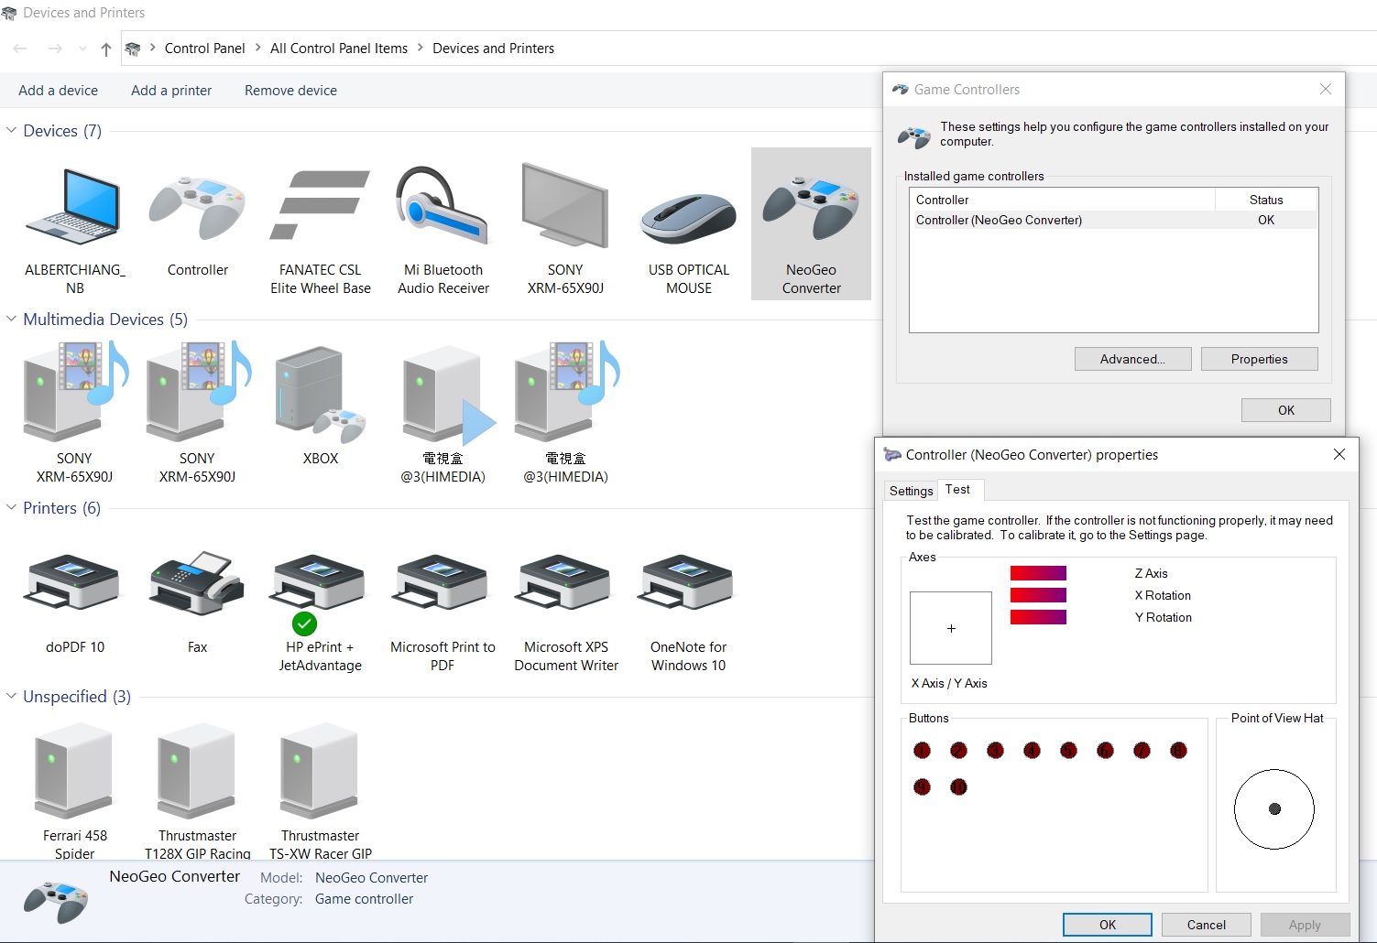The width and height of the screenshot is (1377, 943).
Task: Click All Control Panel Items breadcrumb
Action: coord(339,49)
